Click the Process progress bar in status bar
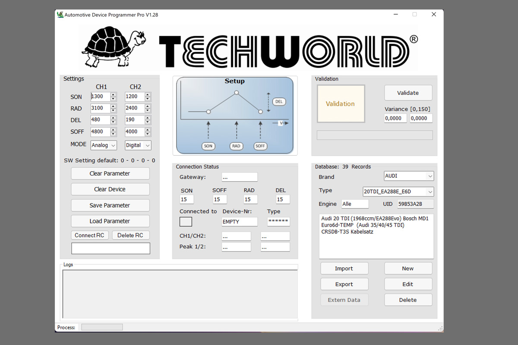Screen dimensions: 518x345 click(102, 327)
